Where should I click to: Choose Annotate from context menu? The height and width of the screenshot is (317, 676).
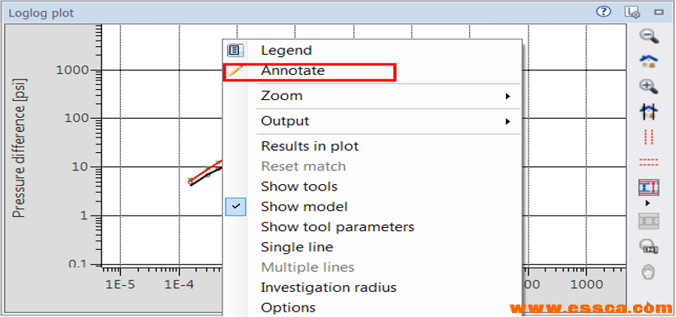pyautogui.click(x=293, y=70)
